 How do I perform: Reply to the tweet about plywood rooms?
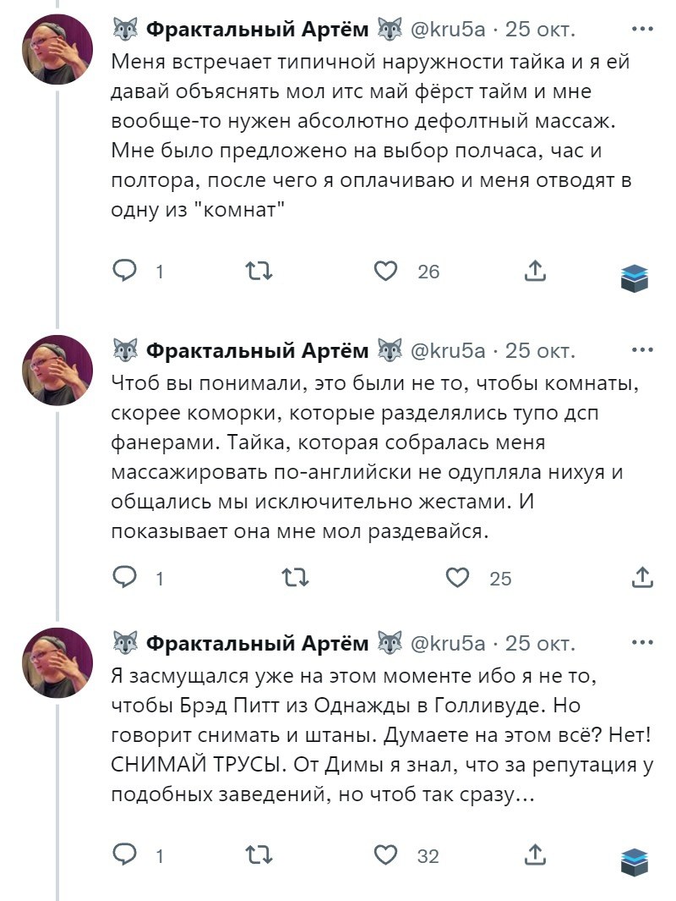tap(125, 578)
